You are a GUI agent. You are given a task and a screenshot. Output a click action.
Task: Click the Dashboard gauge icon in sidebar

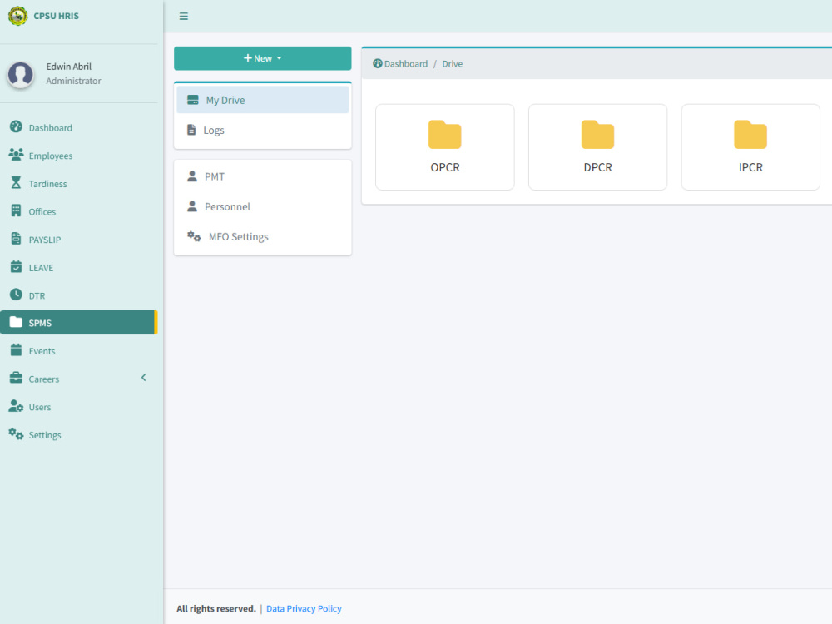pos(16,126)
